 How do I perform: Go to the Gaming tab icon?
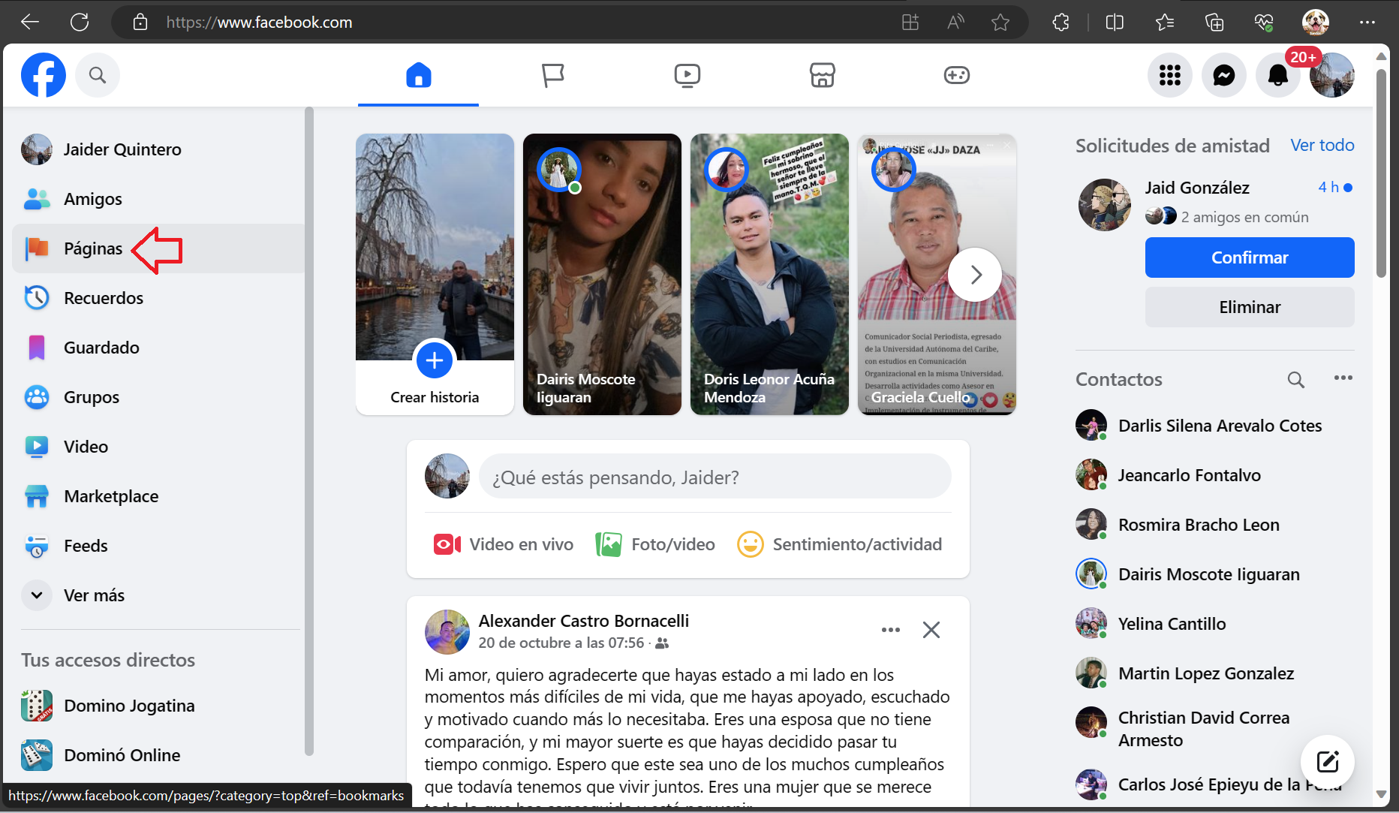pos(956,75)
